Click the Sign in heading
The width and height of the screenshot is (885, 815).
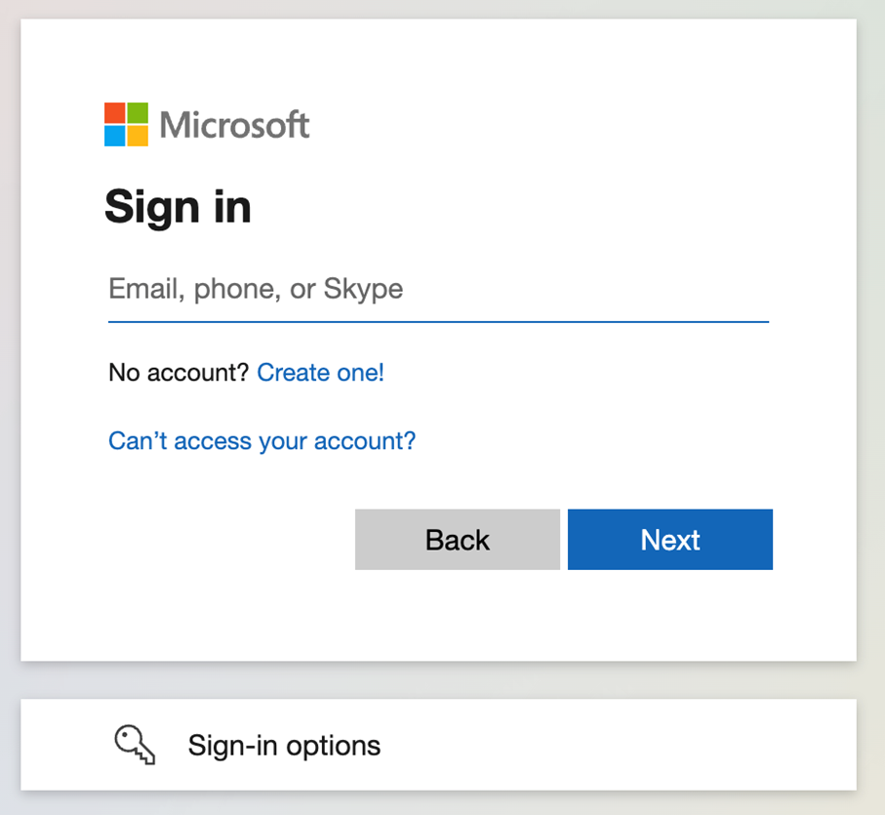(178, 207)
